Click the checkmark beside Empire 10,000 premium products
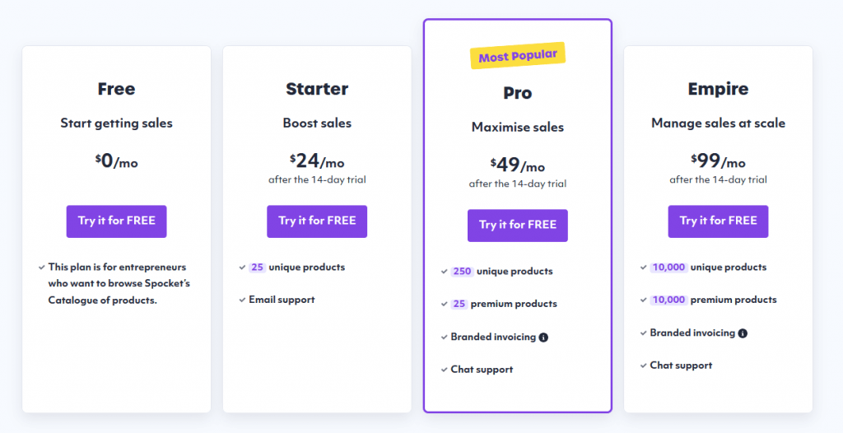This screenshot has width=843, height=433. click(643, 300)
